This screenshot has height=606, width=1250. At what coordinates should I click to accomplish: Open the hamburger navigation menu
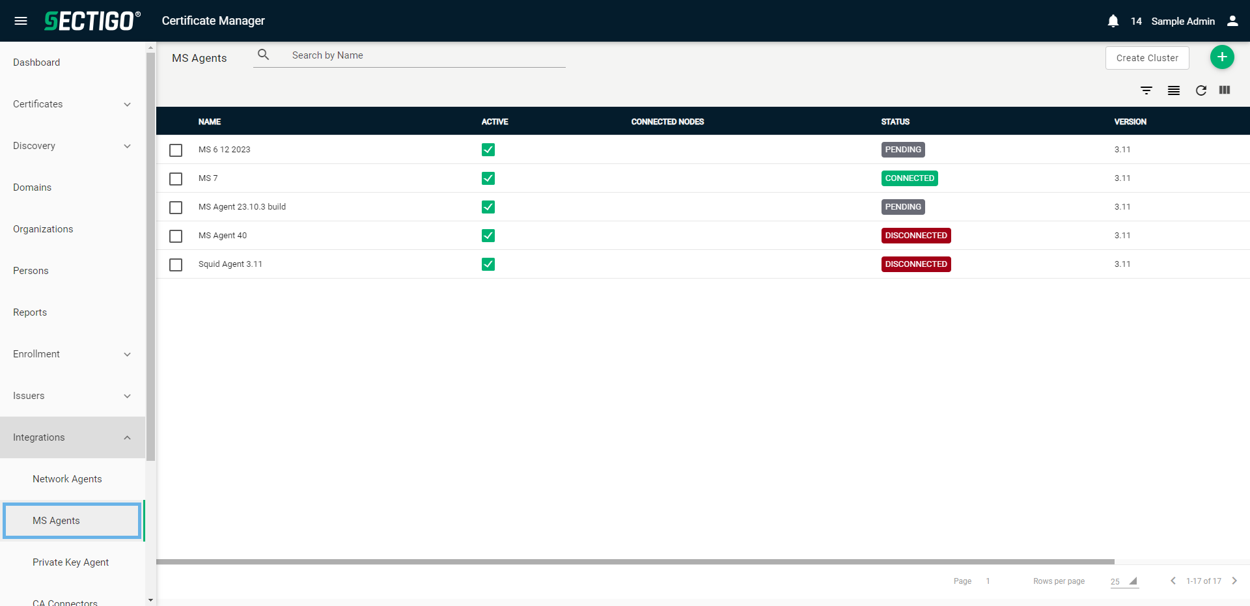pos(21,21)
